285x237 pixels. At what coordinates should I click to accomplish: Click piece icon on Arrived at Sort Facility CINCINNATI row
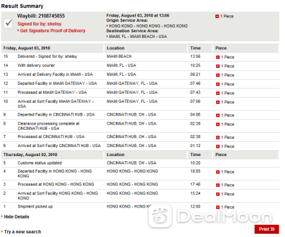pos(217,146)
